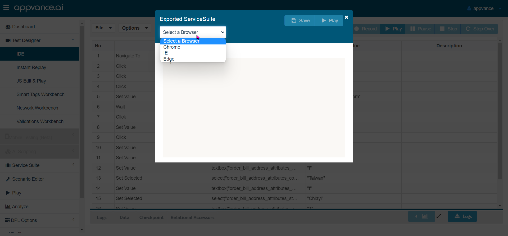Viewport: 508px width, 236px height.
Task: Switch to the Checkpoint tab
Action: (151, 217)
